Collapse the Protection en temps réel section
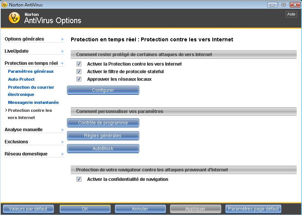Image resolution: width=302 pixels, height=215 pixels. (62, 63)
